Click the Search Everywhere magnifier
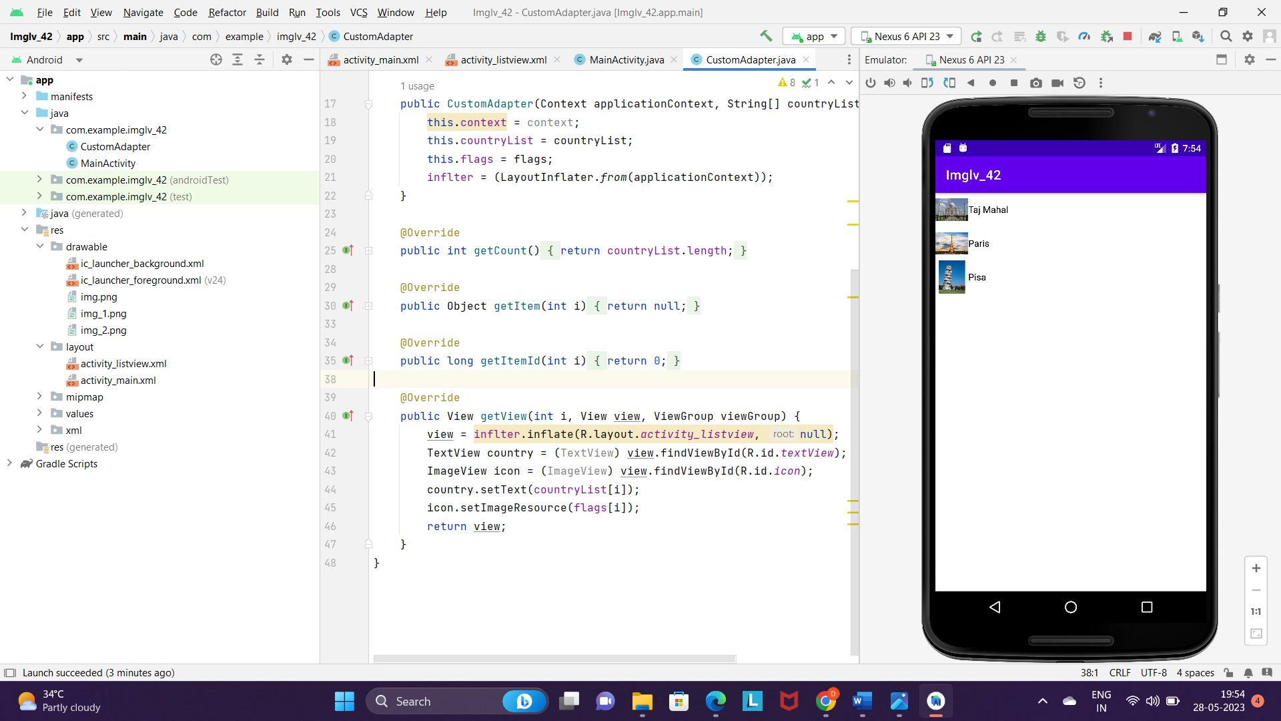 tap(1226, 36)
